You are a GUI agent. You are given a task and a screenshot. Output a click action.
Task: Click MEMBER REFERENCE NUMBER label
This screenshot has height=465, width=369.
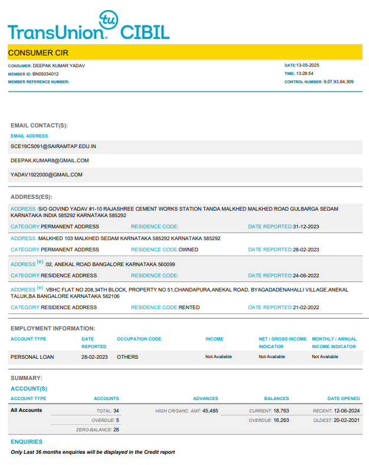click(38, 82)
